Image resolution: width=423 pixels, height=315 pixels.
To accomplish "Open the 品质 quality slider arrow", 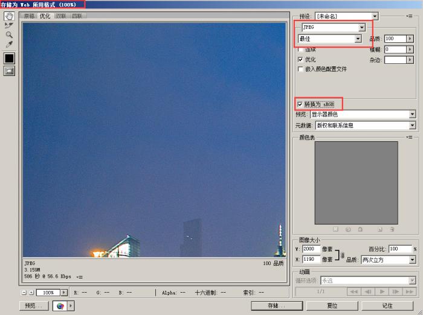I will (410, 39).
